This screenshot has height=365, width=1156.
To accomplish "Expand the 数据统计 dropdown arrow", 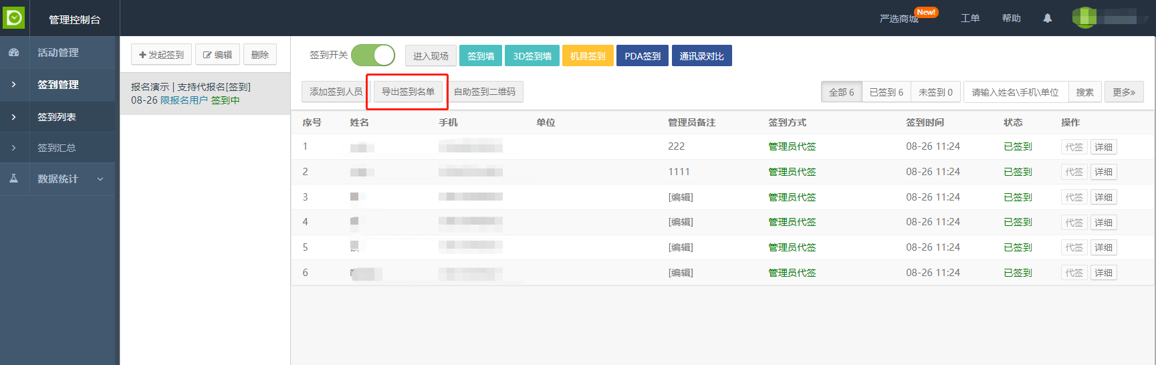I will pyautogui.click(x=100, y=179).
